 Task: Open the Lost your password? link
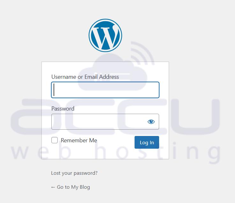[x=74, y=173]
